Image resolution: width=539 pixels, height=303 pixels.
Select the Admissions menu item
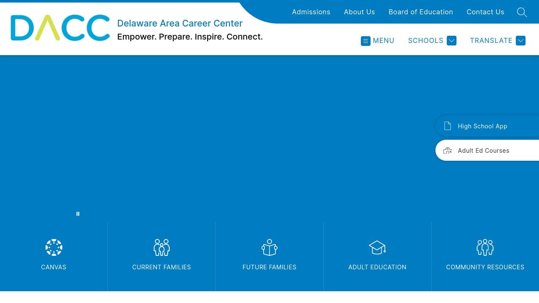pos(311,12)
